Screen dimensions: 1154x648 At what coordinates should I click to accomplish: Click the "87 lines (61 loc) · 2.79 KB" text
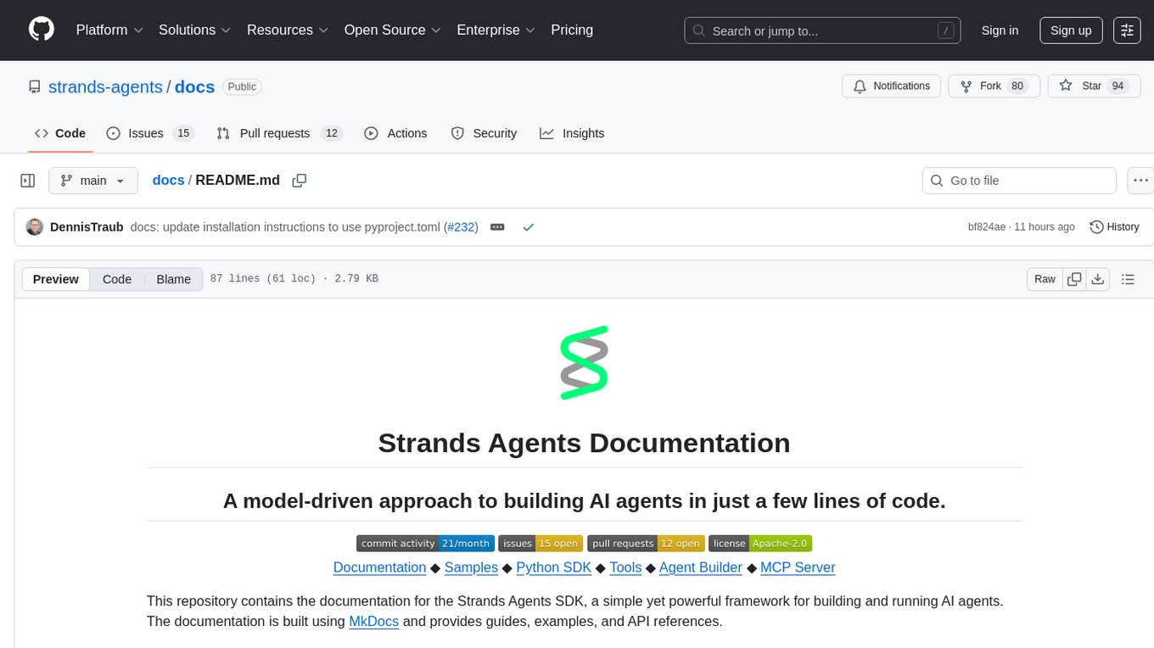coord(294,279)
